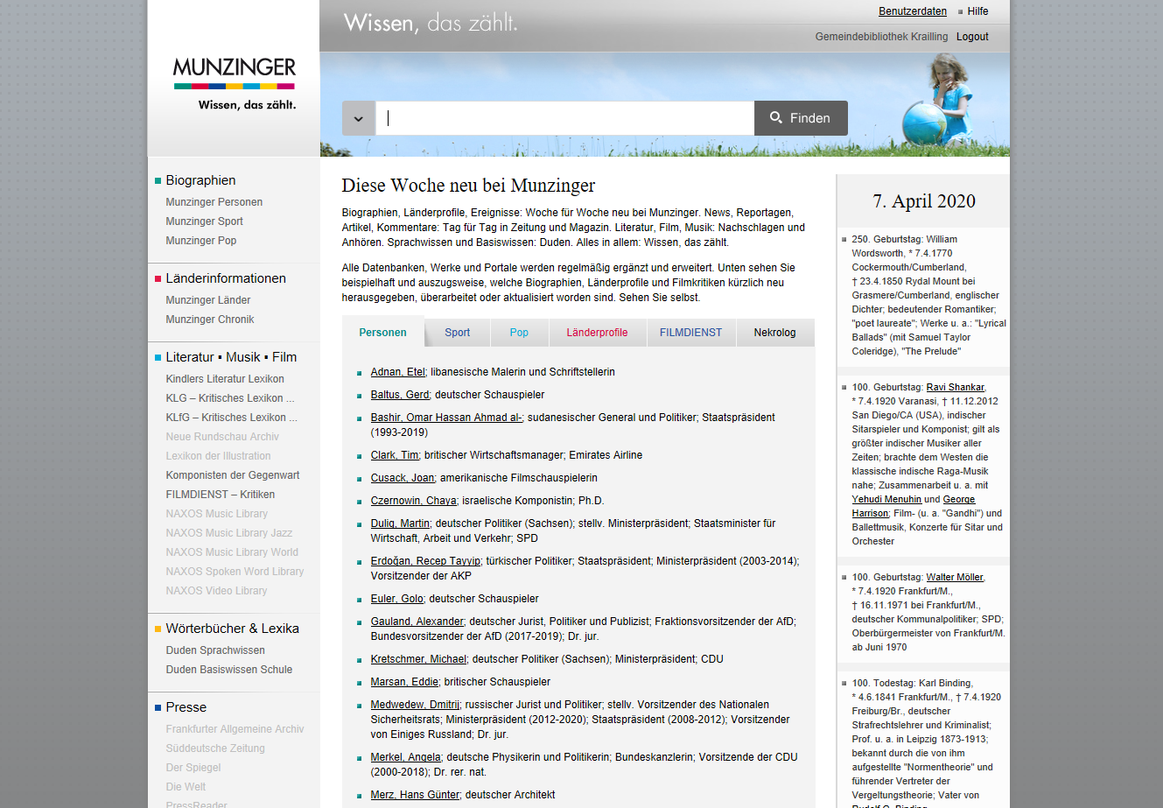Open Munzinger Personen in sidebar

tap(214, 202)
